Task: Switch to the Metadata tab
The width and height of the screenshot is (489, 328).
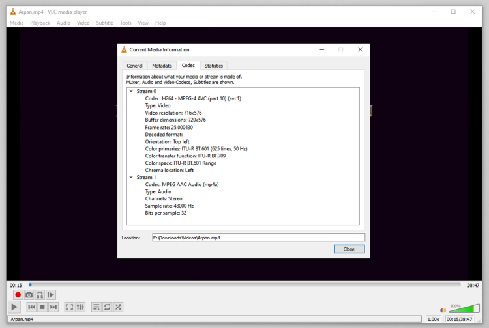Action: [x=162, y=66]
